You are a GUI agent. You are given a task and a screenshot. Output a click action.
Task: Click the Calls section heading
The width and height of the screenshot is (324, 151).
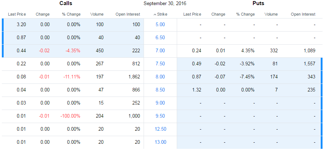66,3
